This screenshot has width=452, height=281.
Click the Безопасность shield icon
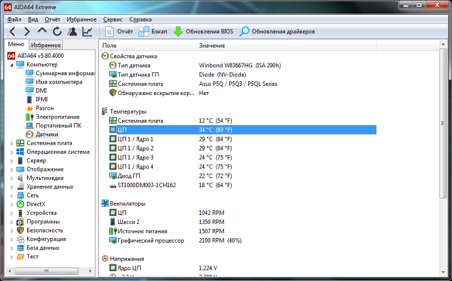click(x=20, y=231)
